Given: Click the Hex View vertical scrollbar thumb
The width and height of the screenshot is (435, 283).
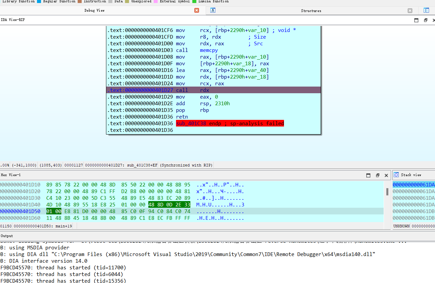Looking at the screenshot, I should 387,192.
